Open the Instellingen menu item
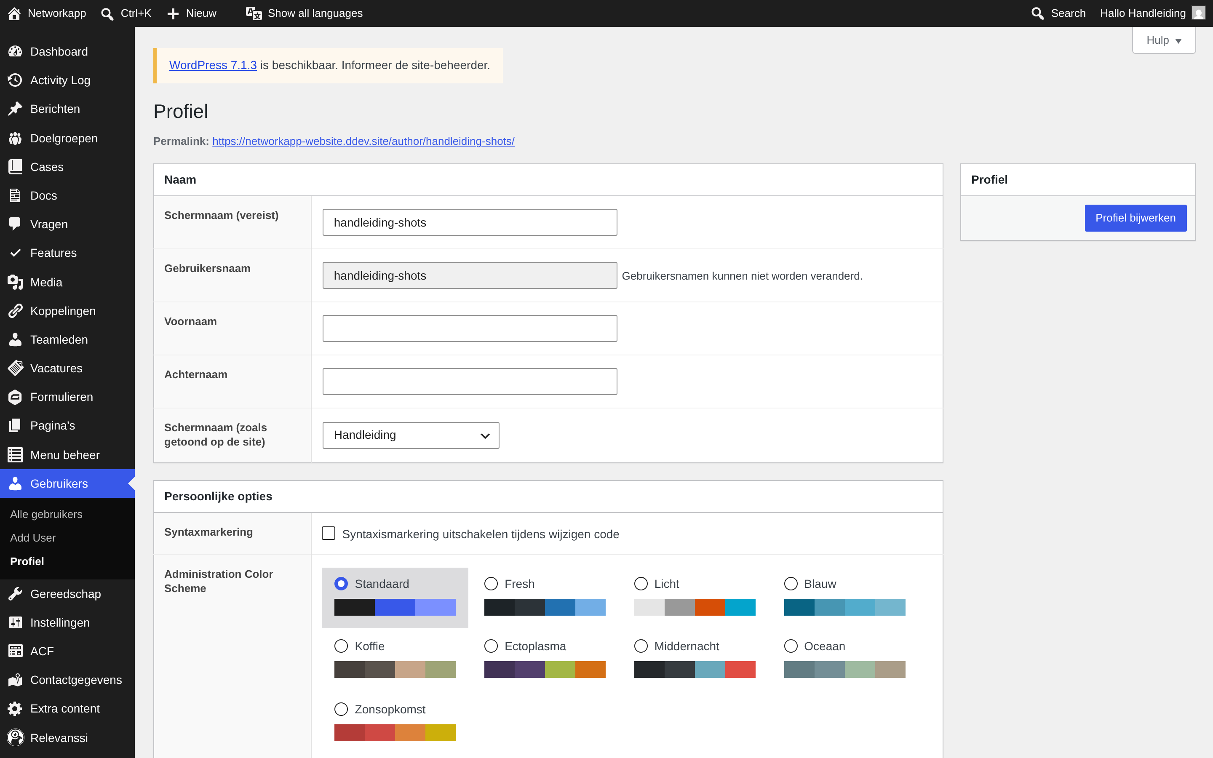This screenshot has height=758, width=1213. (x=67, y=623)
